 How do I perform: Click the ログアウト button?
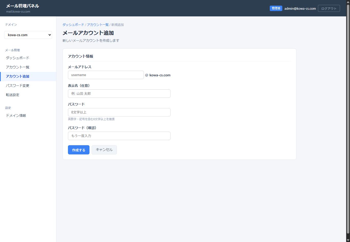click(329, 8)
